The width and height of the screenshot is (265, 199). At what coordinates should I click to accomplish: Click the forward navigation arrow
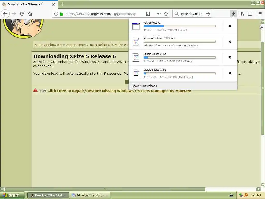14,14
